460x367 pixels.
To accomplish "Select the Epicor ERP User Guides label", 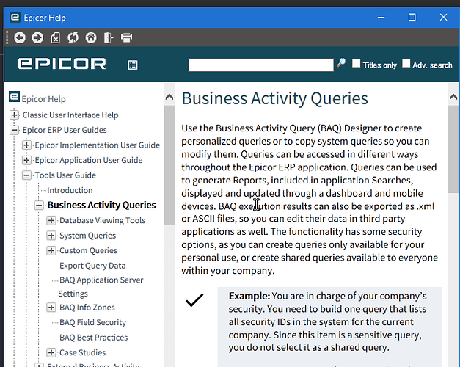I will (x=65, y=130).
